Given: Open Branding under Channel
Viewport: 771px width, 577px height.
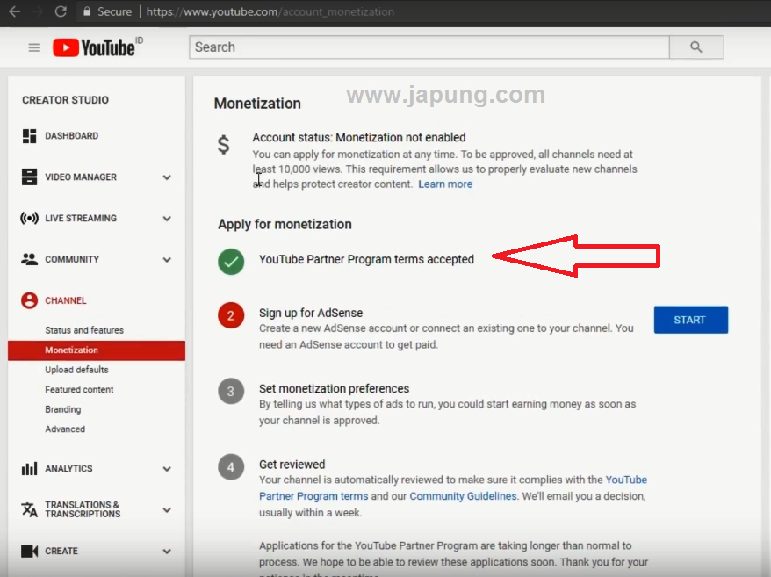Looking at the screenshot, I should click(x=63, y=409).
